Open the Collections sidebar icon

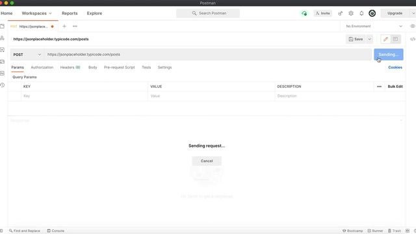pos(3,26)
